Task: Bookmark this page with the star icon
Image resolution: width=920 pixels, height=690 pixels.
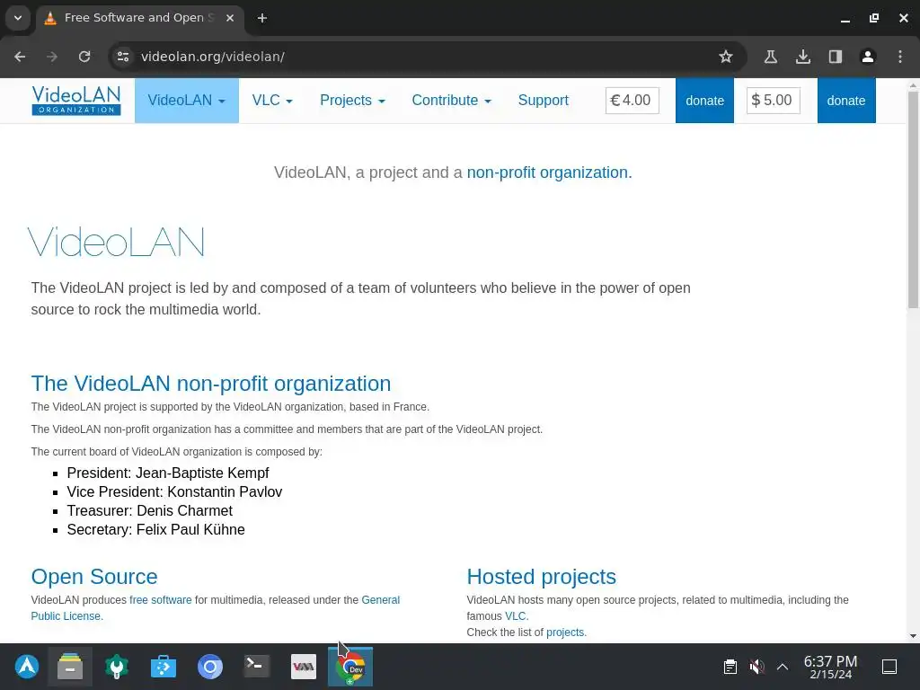Action: (726, 57)
